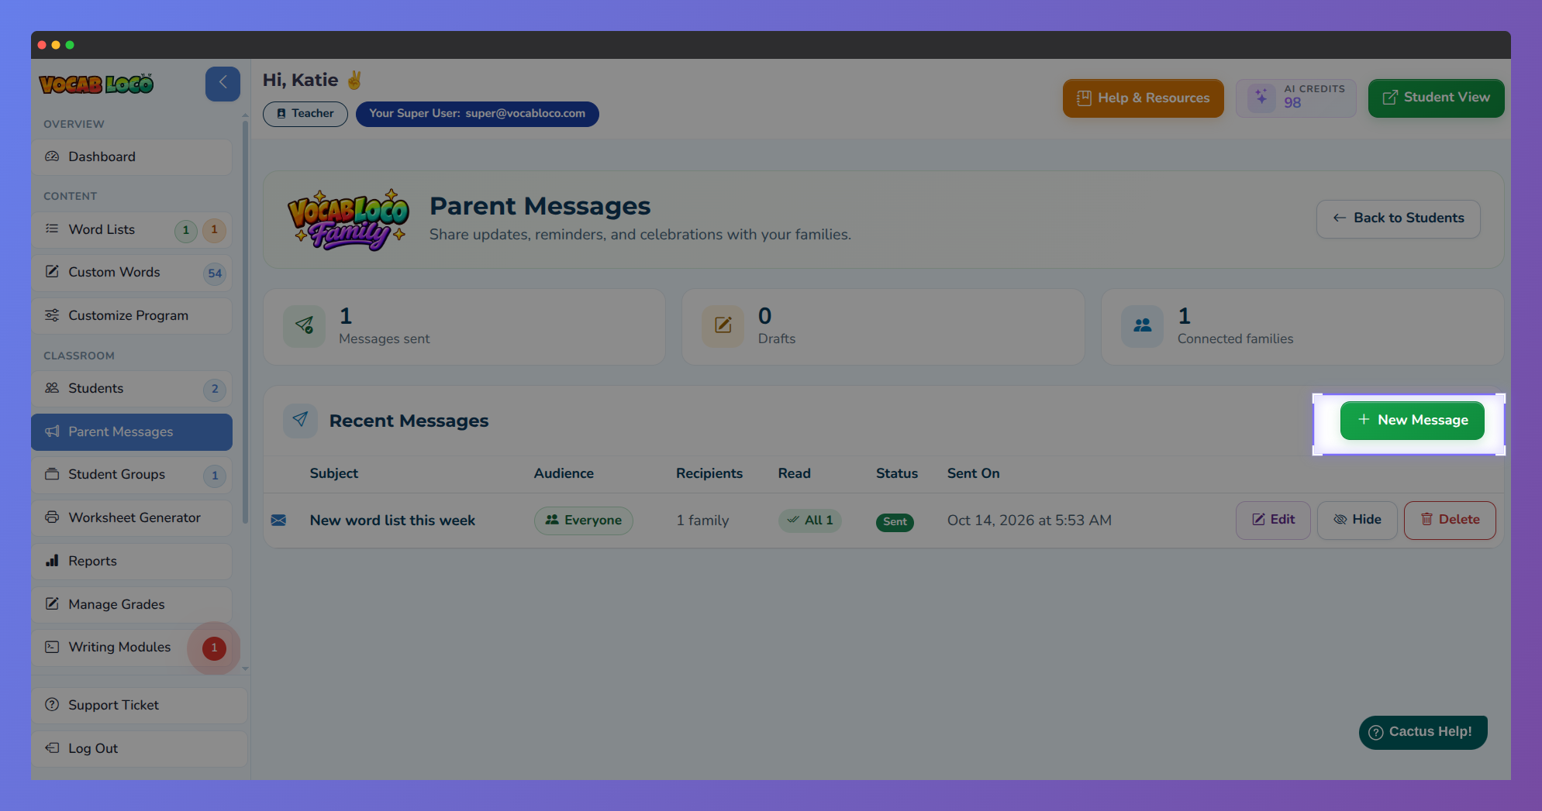Click the Messages sent paper plane icon
Image resolution: width=1542 pixels, height=811 pixels.
[x=304, y=326]
